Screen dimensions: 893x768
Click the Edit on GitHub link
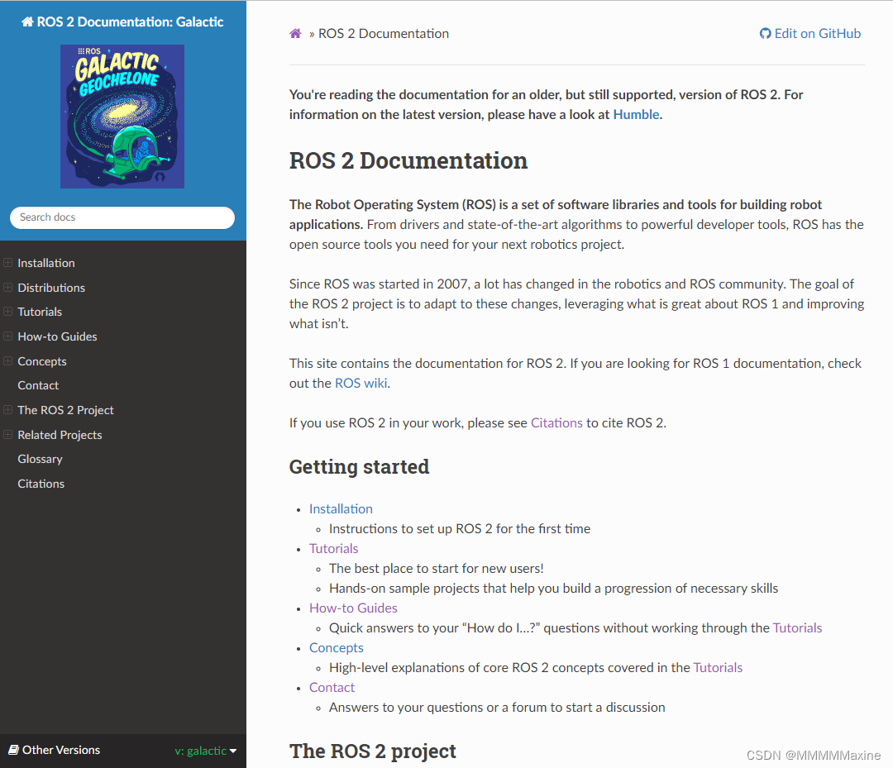tap(810, 34)
